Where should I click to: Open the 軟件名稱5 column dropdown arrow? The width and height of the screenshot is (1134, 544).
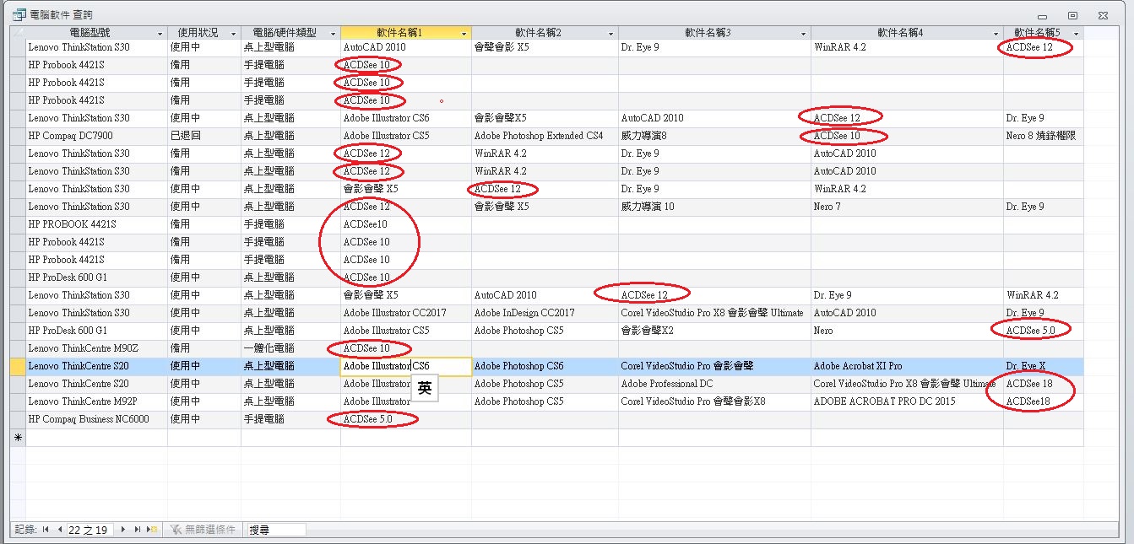(1077, 33)
